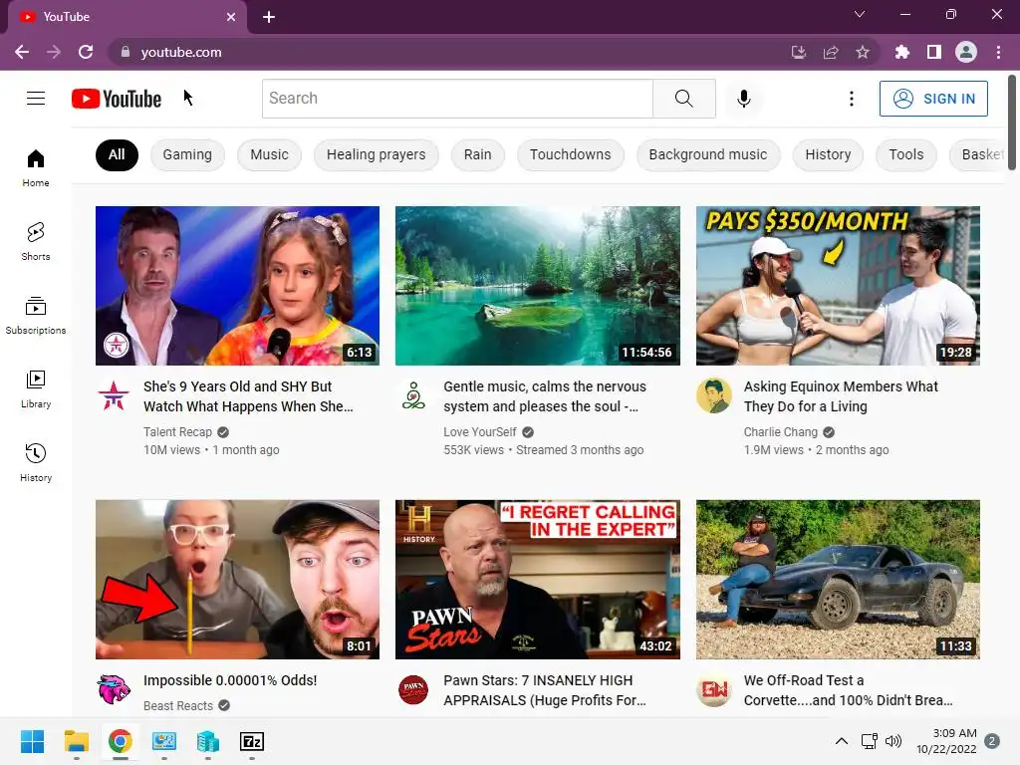The image size is (1020, 765).
Task: Open History in sidebar
Action: point(36,462)
